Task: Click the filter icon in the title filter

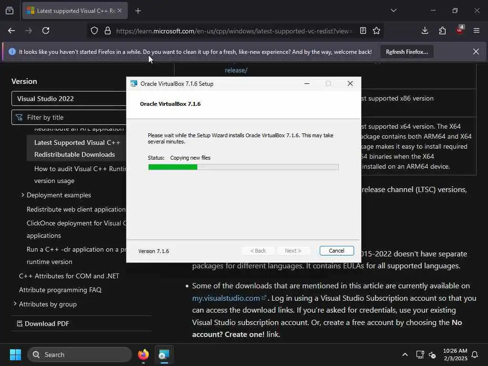Action: 19,117
